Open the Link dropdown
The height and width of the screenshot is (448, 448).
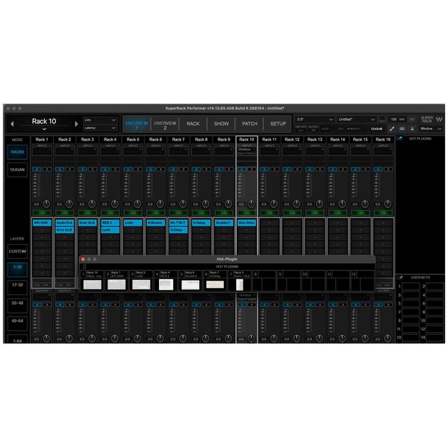click(100, 120)
